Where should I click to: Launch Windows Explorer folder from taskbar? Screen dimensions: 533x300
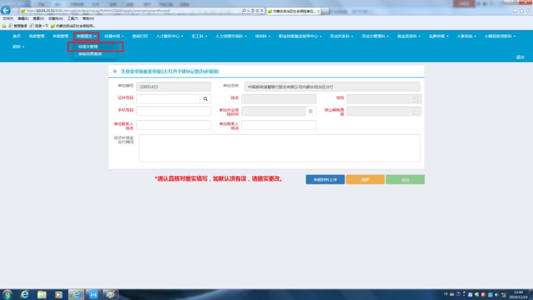tap(42, 294)
